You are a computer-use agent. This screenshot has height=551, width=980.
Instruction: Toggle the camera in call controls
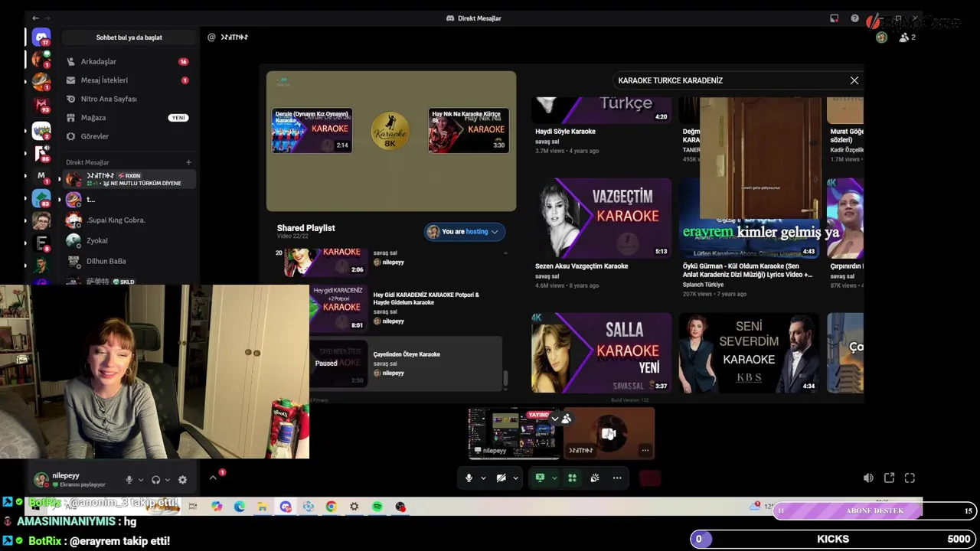(x=501, y=478)
